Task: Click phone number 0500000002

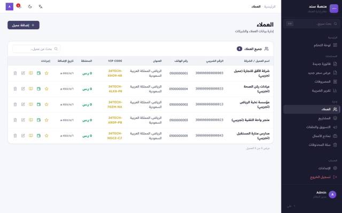Action: click(178, 104)
